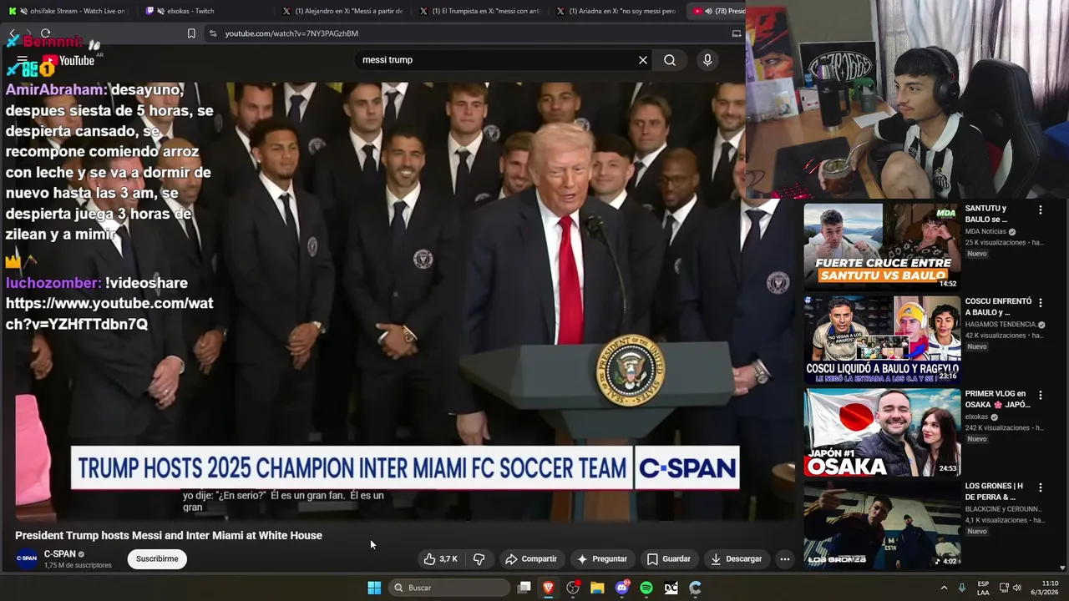Open the YouTube hamburger guide menu

tap(23, 60)
